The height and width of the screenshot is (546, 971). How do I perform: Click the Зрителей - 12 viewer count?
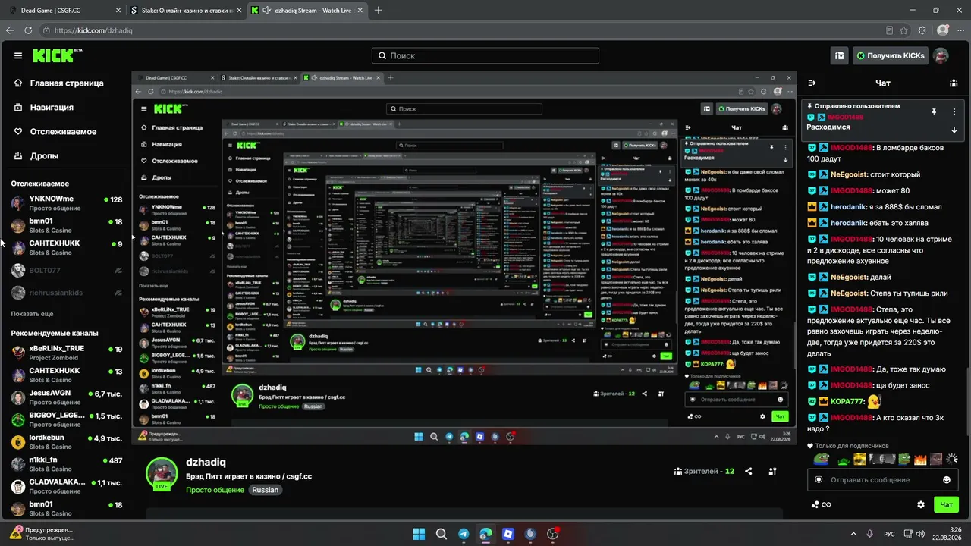704,471
